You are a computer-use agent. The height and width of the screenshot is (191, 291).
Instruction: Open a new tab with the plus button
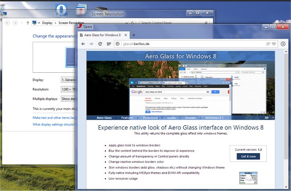coord(134,35)
